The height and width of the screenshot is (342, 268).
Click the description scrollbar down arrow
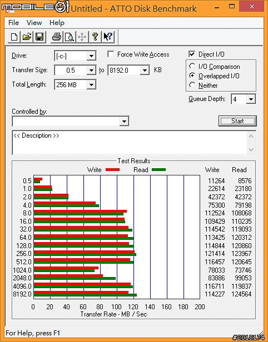point(251,150)
